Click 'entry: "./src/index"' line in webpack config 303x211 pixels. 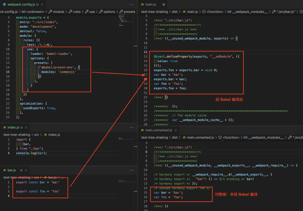tap(39, 22)
